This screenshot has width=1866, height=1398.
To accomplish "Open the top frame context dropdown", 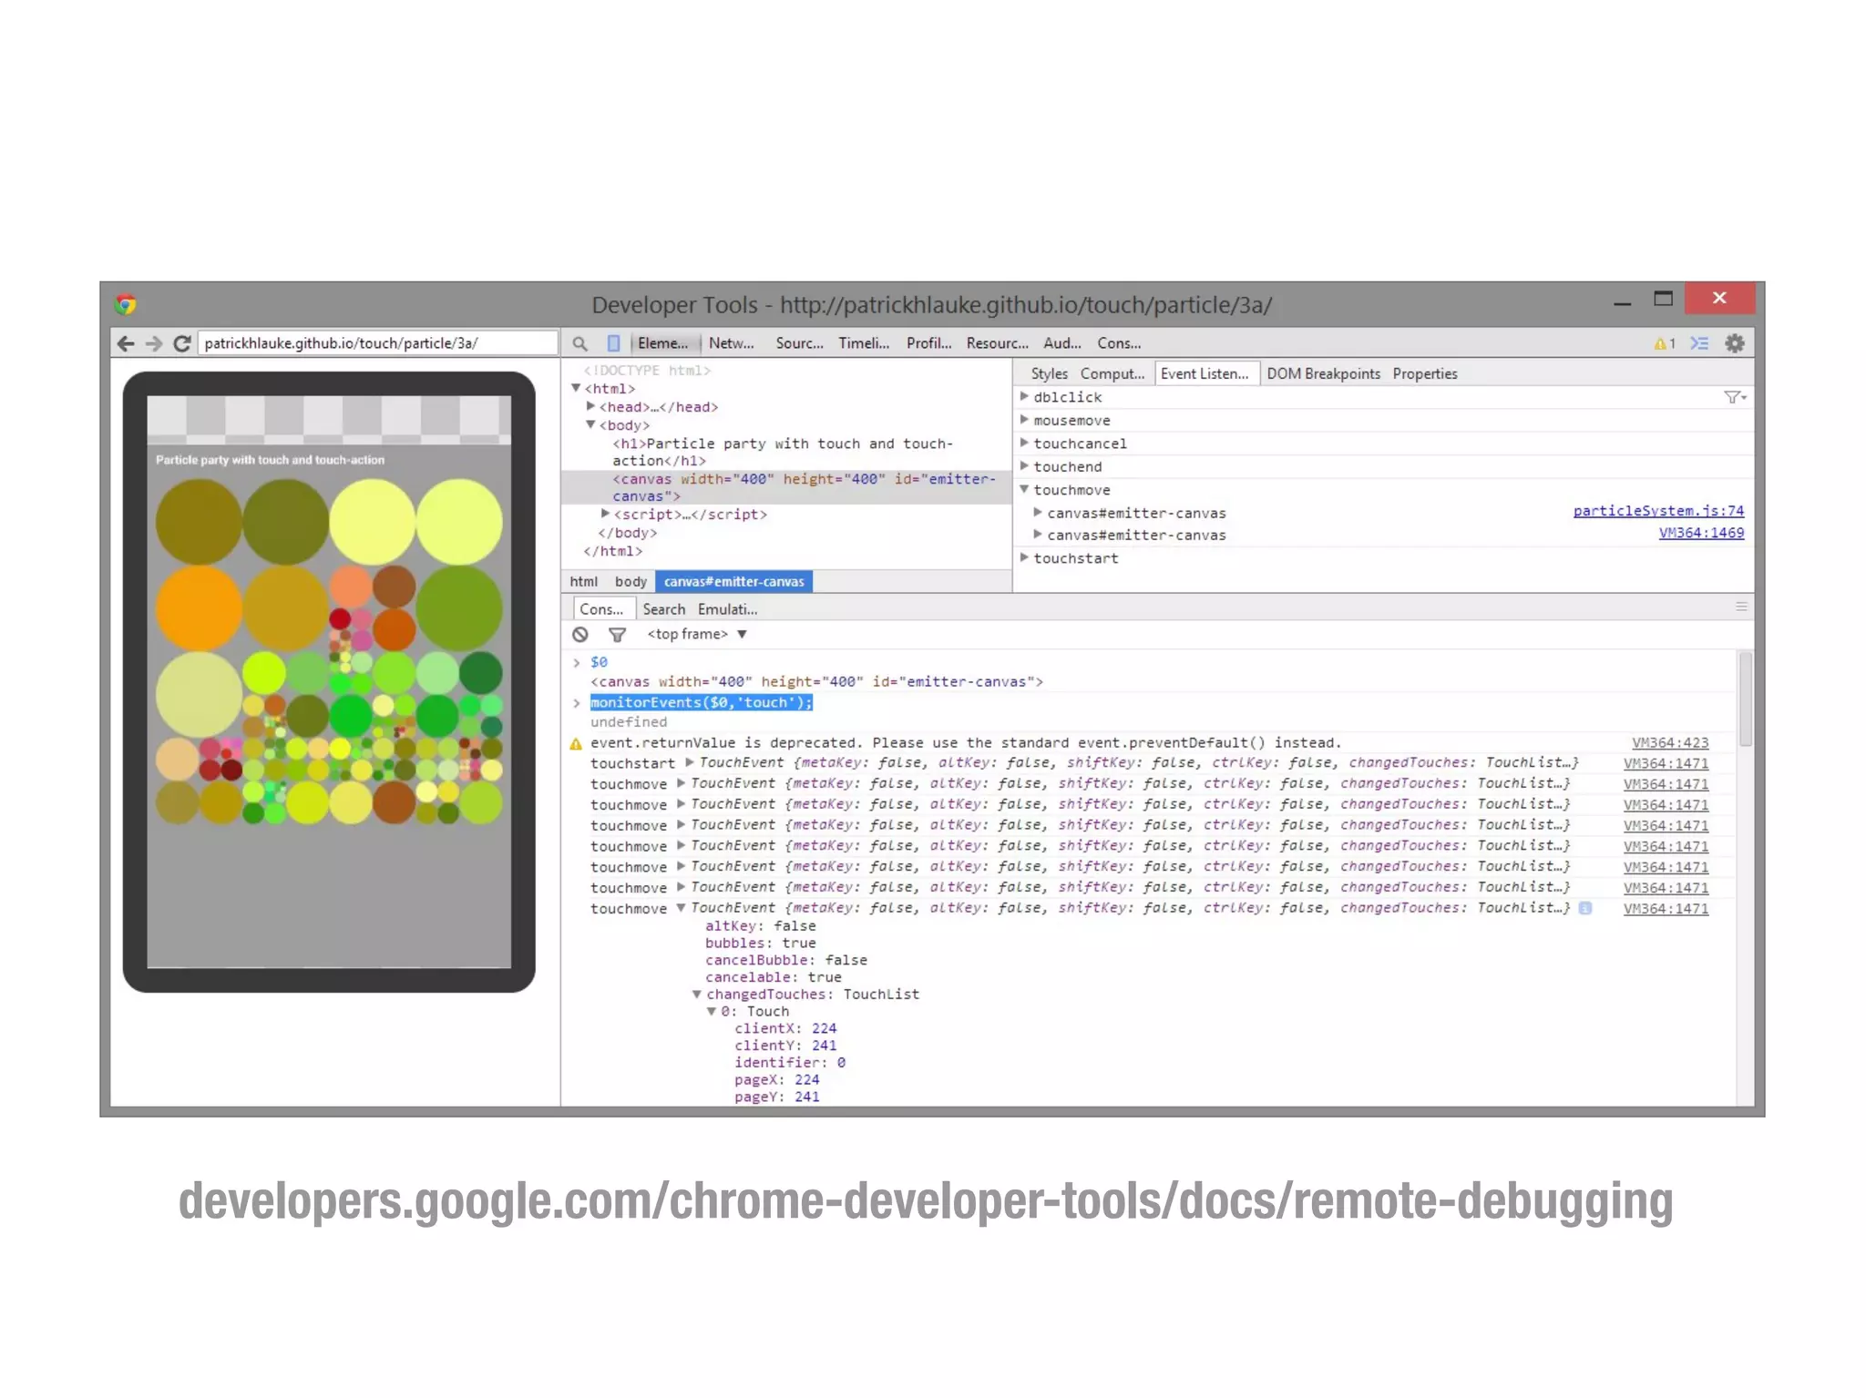I will [697, 634].
